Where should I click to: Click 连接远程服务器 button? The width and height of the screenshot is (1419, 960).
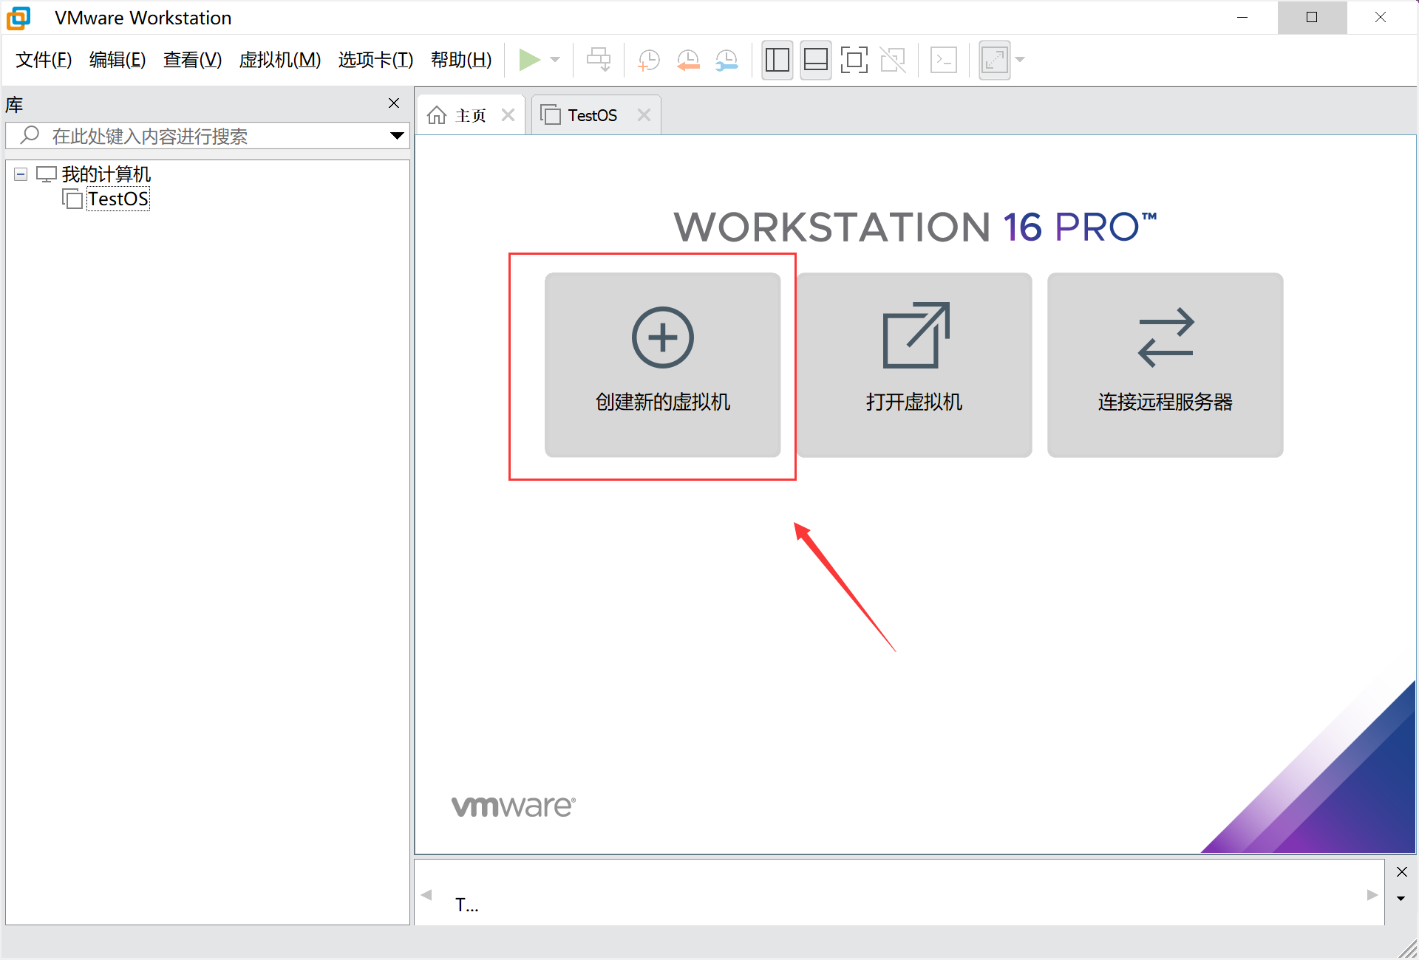click(1166, 365)
